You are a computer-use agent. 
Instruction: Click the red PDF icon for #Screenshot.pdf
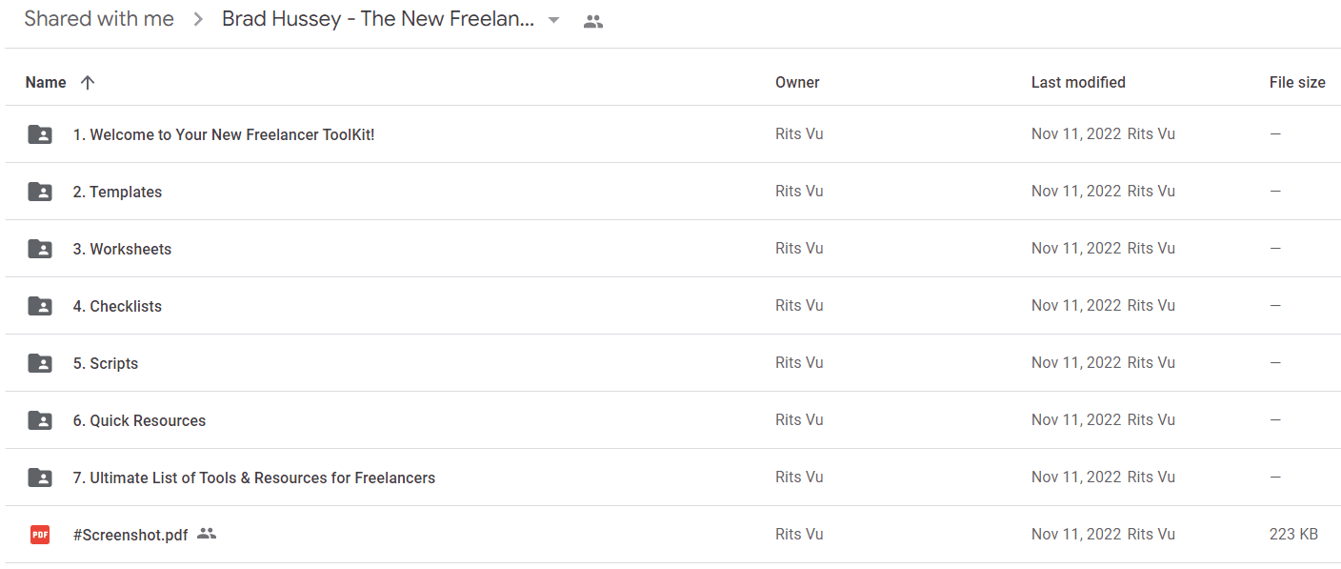tap(40, 535)
